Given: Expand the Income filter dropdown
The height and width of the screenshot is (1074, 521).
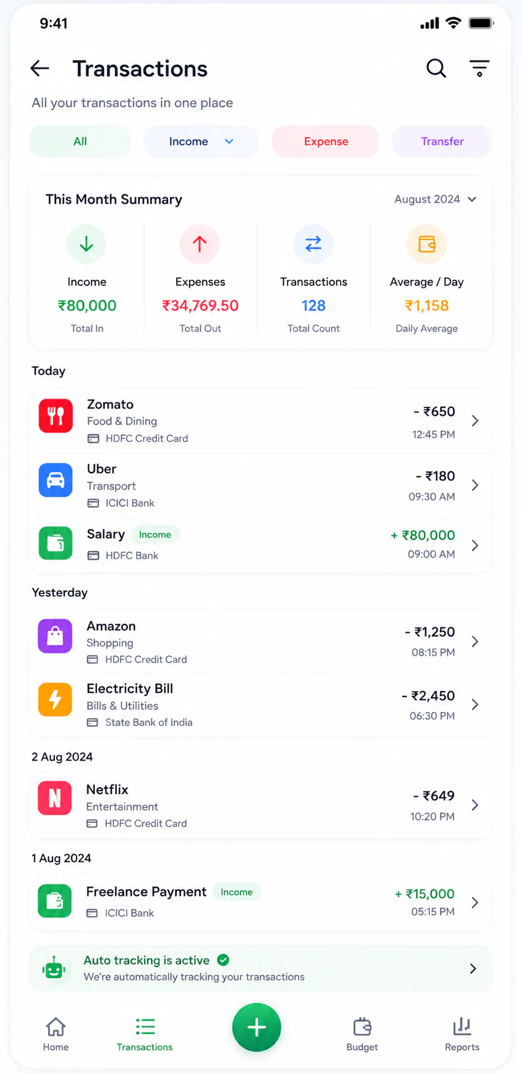Looking at the screenshot, I should [x=201, y=141].
